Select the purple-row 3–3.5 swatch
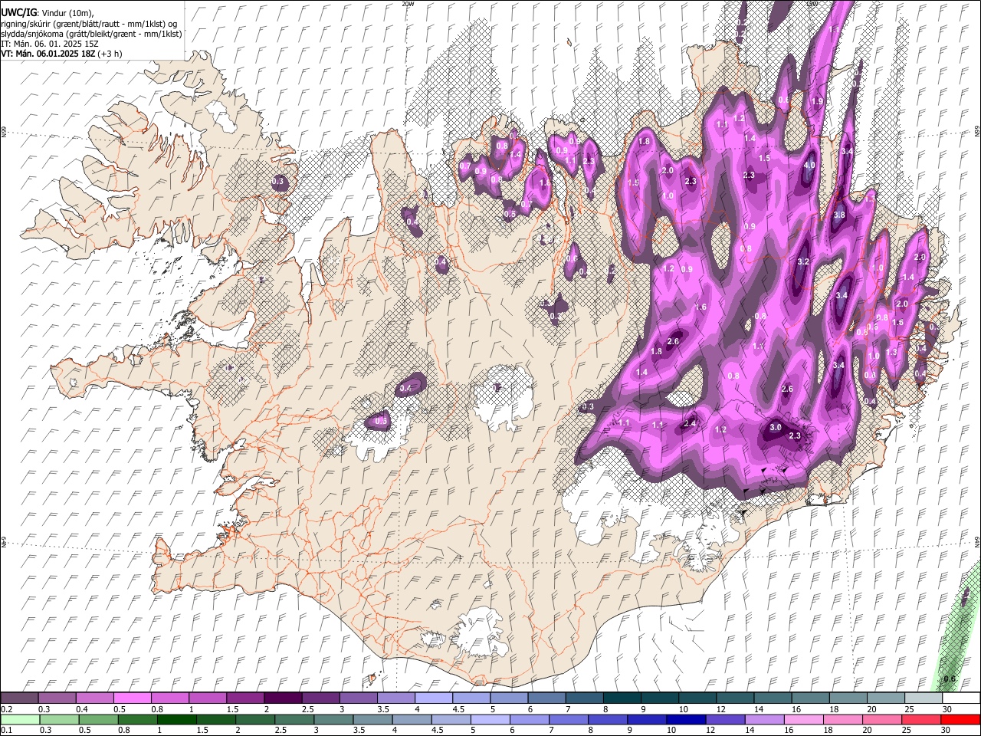This screenshot has width=981, height=736. coord(359,698)
